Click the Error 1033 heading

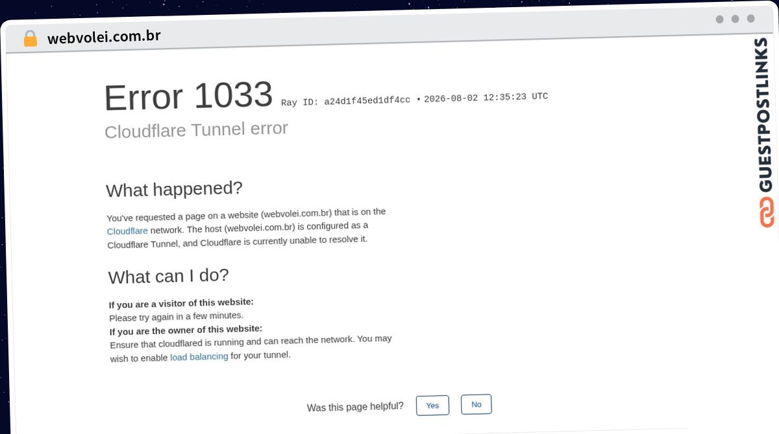tap(188, 96)
